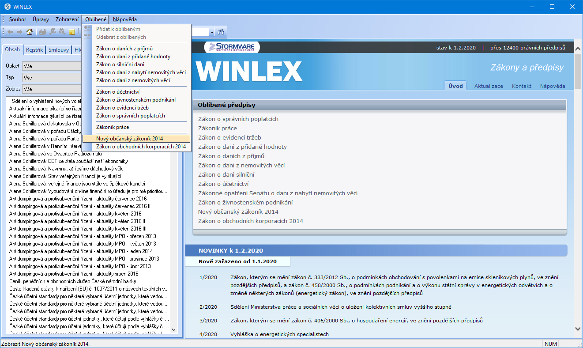
Task: Open Zákoník práce link in Oblíbené předpisy
Action: (x=218, y=129)
